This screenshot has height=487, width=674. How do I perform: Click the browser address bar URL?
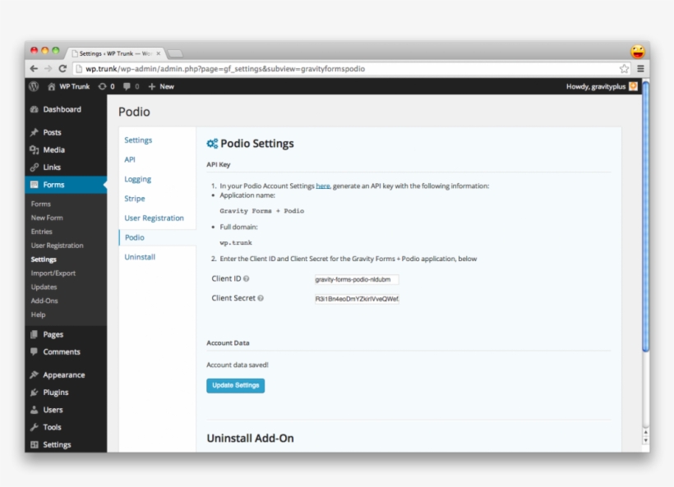pyautogui.click(x=225, y=69)
